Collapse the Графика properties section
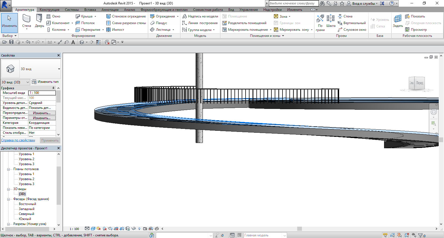 54,88
